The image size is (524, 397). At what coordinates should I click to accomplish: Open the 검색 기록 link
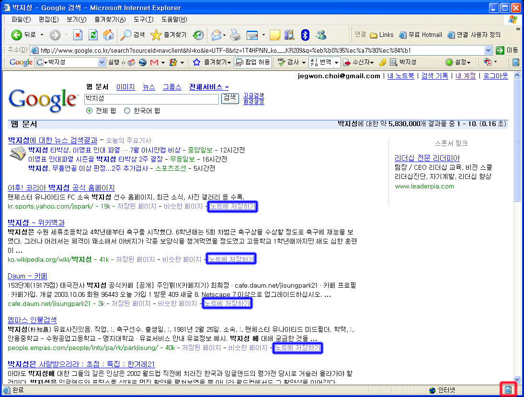pos(434,76)
